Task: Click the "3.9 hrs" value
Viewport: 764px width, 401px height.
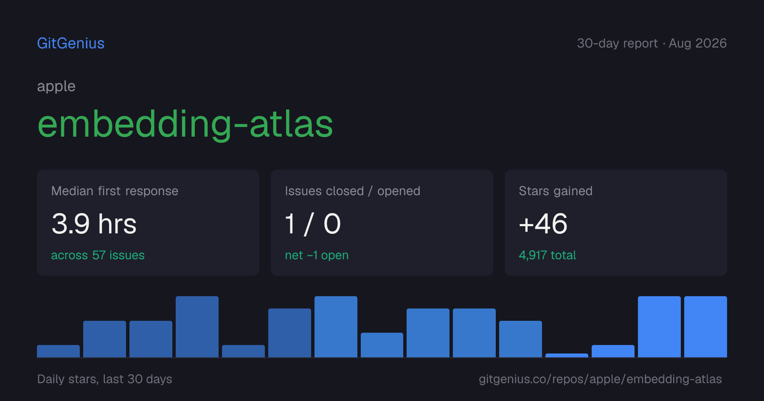Action: (x=94, y=224)
